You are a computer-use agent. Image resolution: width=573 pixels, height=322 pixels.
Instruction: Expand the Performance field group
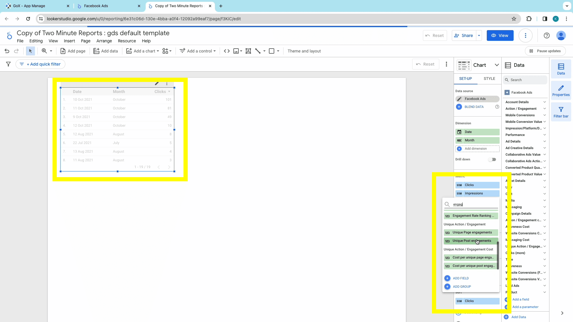pos(526,135)
